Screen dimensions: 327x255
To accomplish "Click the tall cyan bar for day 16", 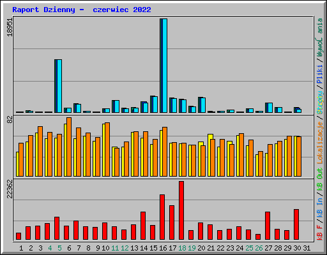I will (165, 66).
